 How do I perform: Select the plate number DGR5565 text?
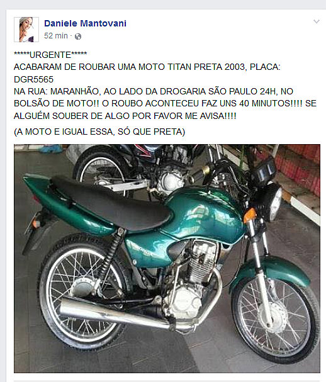click(x=33, y=79)
